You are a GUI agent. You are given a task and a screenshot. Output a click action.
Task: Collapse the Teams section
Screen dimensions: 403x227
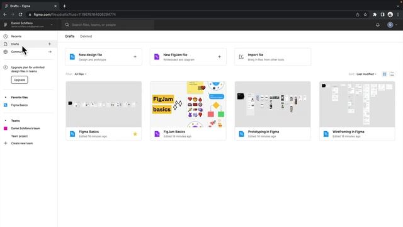[x=6, y=120]
